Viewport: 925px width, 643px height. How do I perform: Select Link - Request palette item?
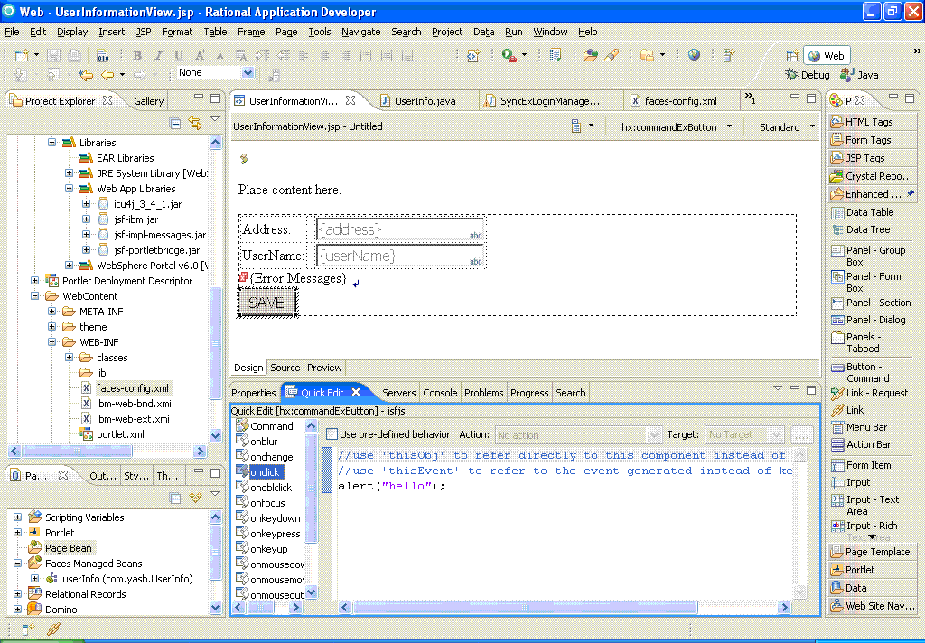[870, 393]
